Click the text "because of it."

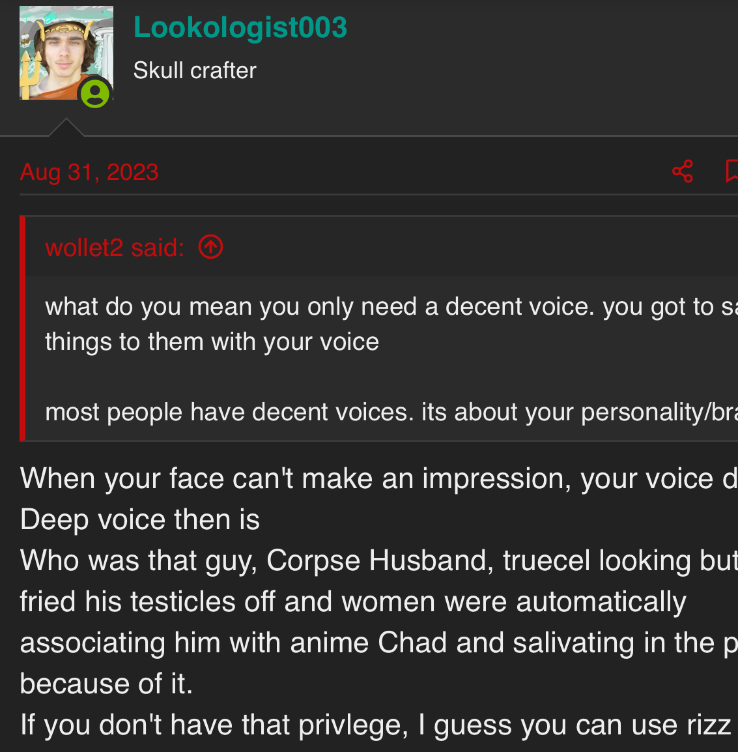106,684
